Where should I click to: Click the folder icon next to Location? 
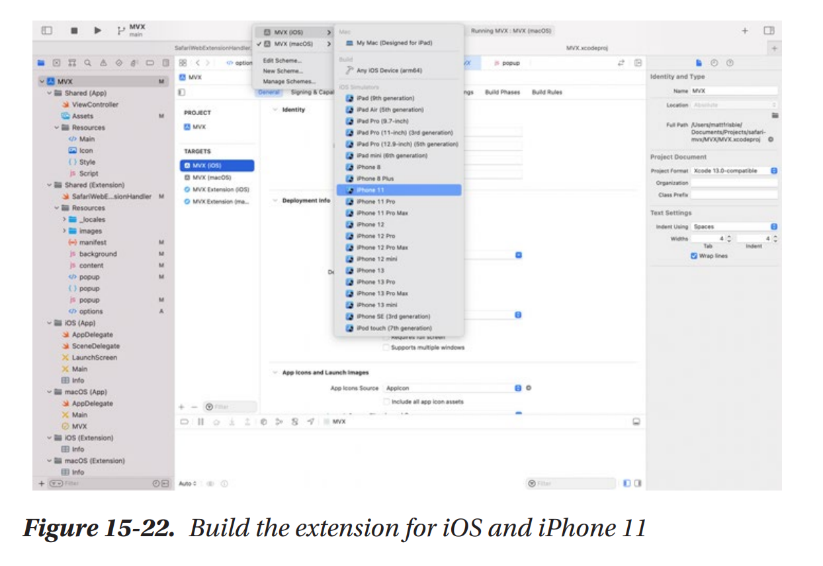(x=775, y=115)
